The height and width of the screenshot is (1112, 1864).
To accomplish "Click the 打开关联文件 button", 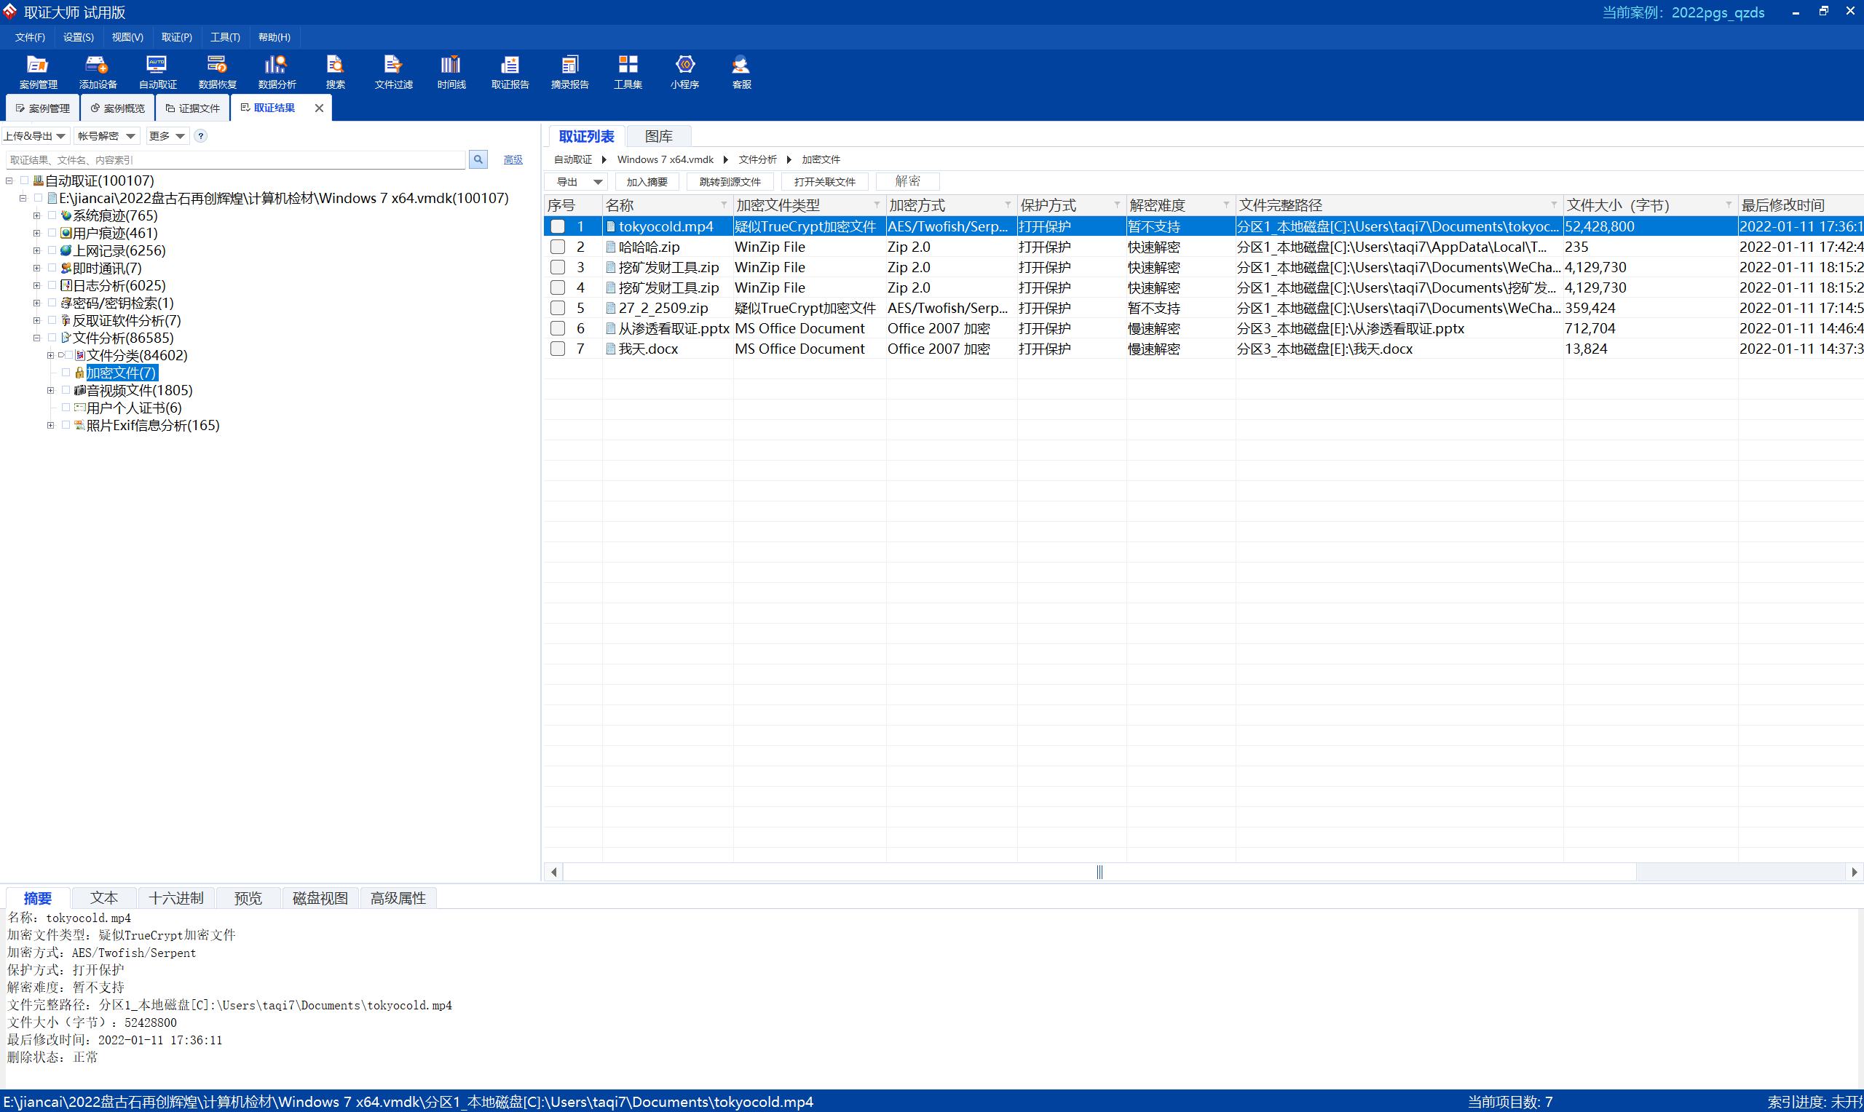I will [x=824, y=182].
